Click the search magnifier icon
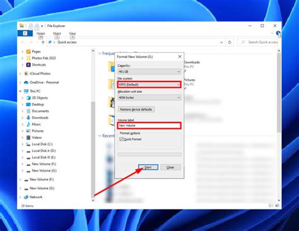299x231 pixels. [x=243, y=42]
